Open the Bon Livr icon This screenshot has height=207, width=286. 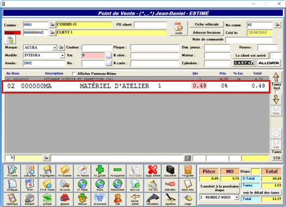pyautogui.click(x=135, y=185)
